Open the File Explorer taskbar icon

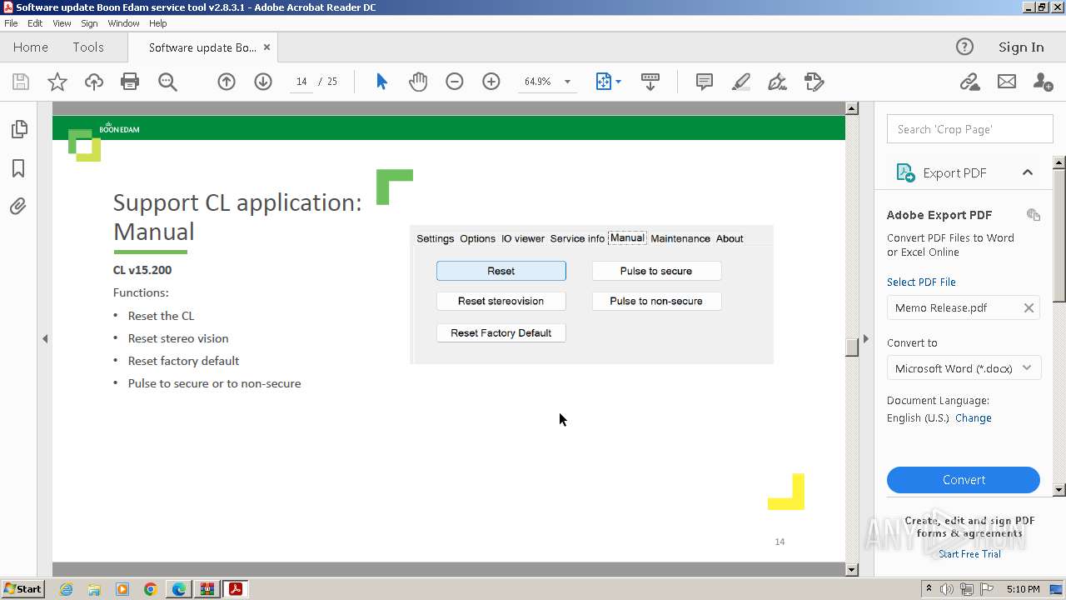coord(94,589)
